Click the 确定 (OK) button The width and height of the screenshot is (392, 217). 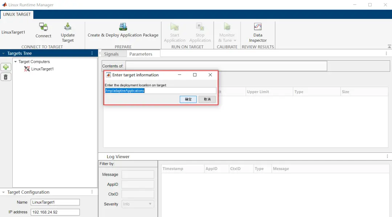(188, 99)
